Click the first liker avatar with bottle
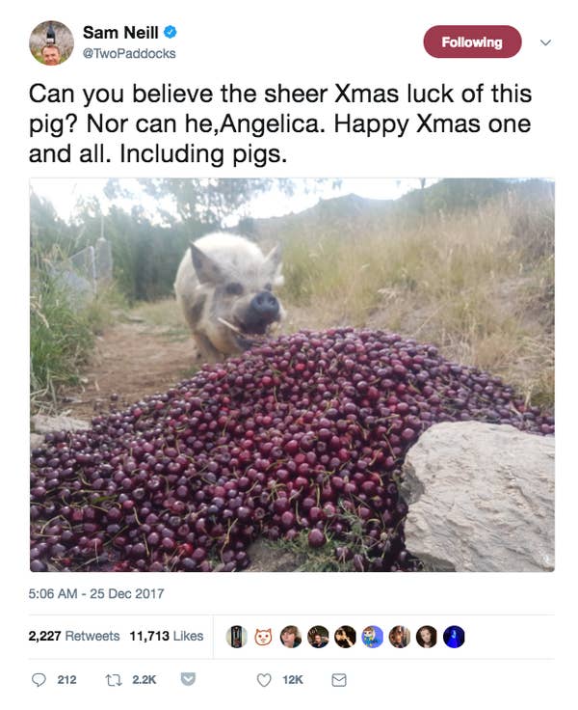Image resolution: width=578 pixels, height=710 pixels. point(236,637)
